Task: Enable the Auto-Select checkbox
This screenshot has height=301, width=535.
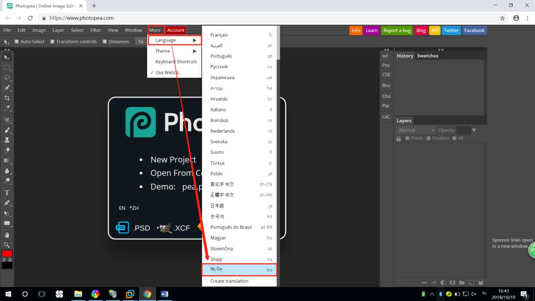Action: click(x=17, y=42)
